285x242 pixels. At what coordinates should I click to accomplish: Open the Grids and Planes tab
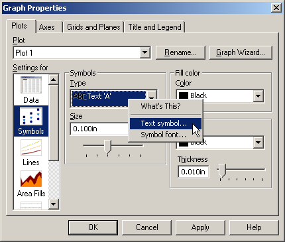pos(93,27)
